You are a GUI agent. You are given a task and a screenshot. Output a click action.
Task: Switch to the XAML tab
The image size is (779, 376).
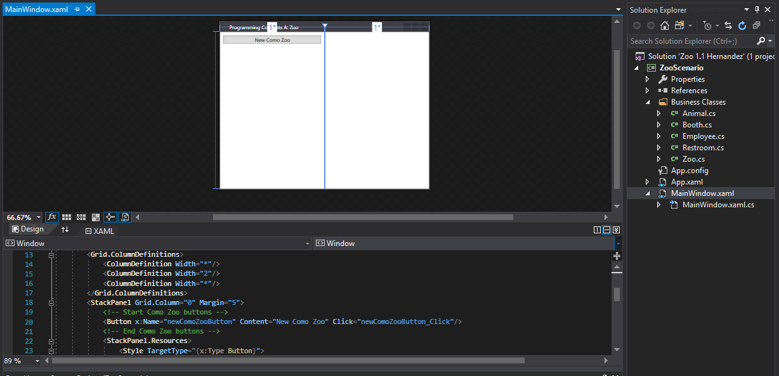[x=100, y=231]
